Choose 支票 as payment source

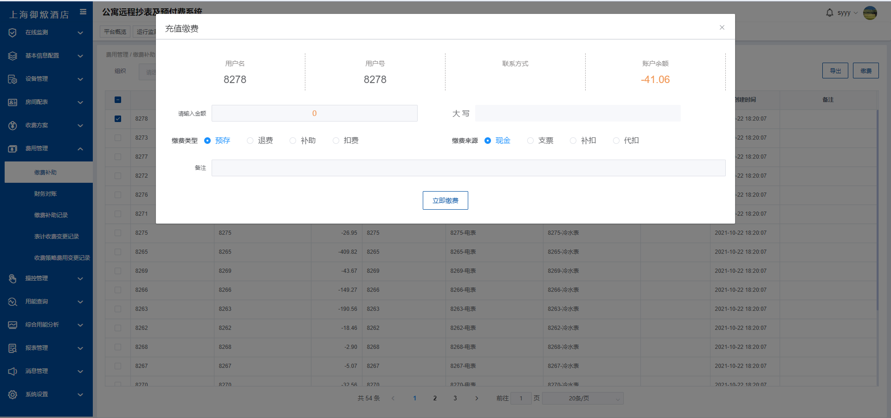(530, 141)
